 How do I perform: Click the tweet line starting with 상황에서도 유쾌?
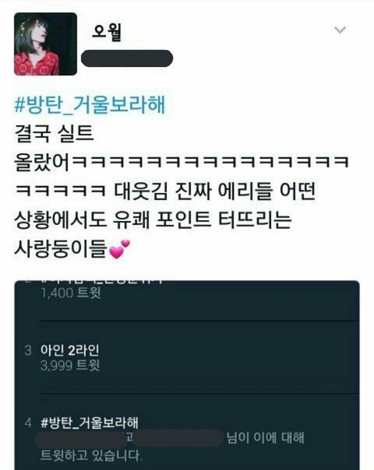[153, 220]
